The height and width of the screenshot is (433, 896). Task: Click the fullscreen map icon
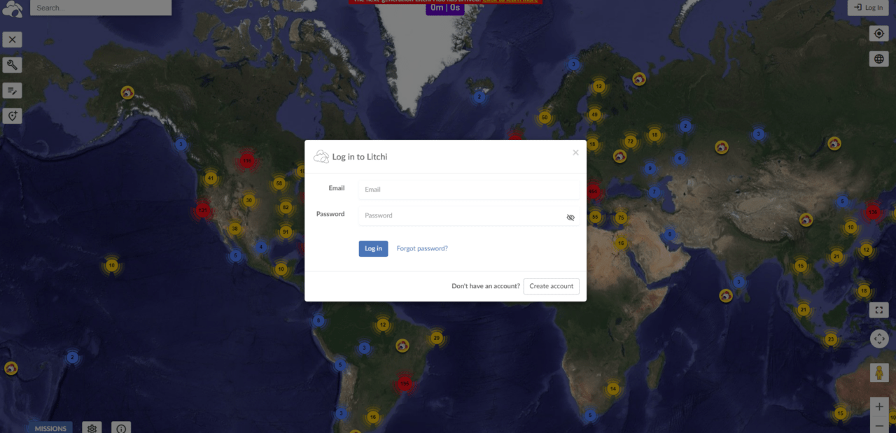point(878,309)
